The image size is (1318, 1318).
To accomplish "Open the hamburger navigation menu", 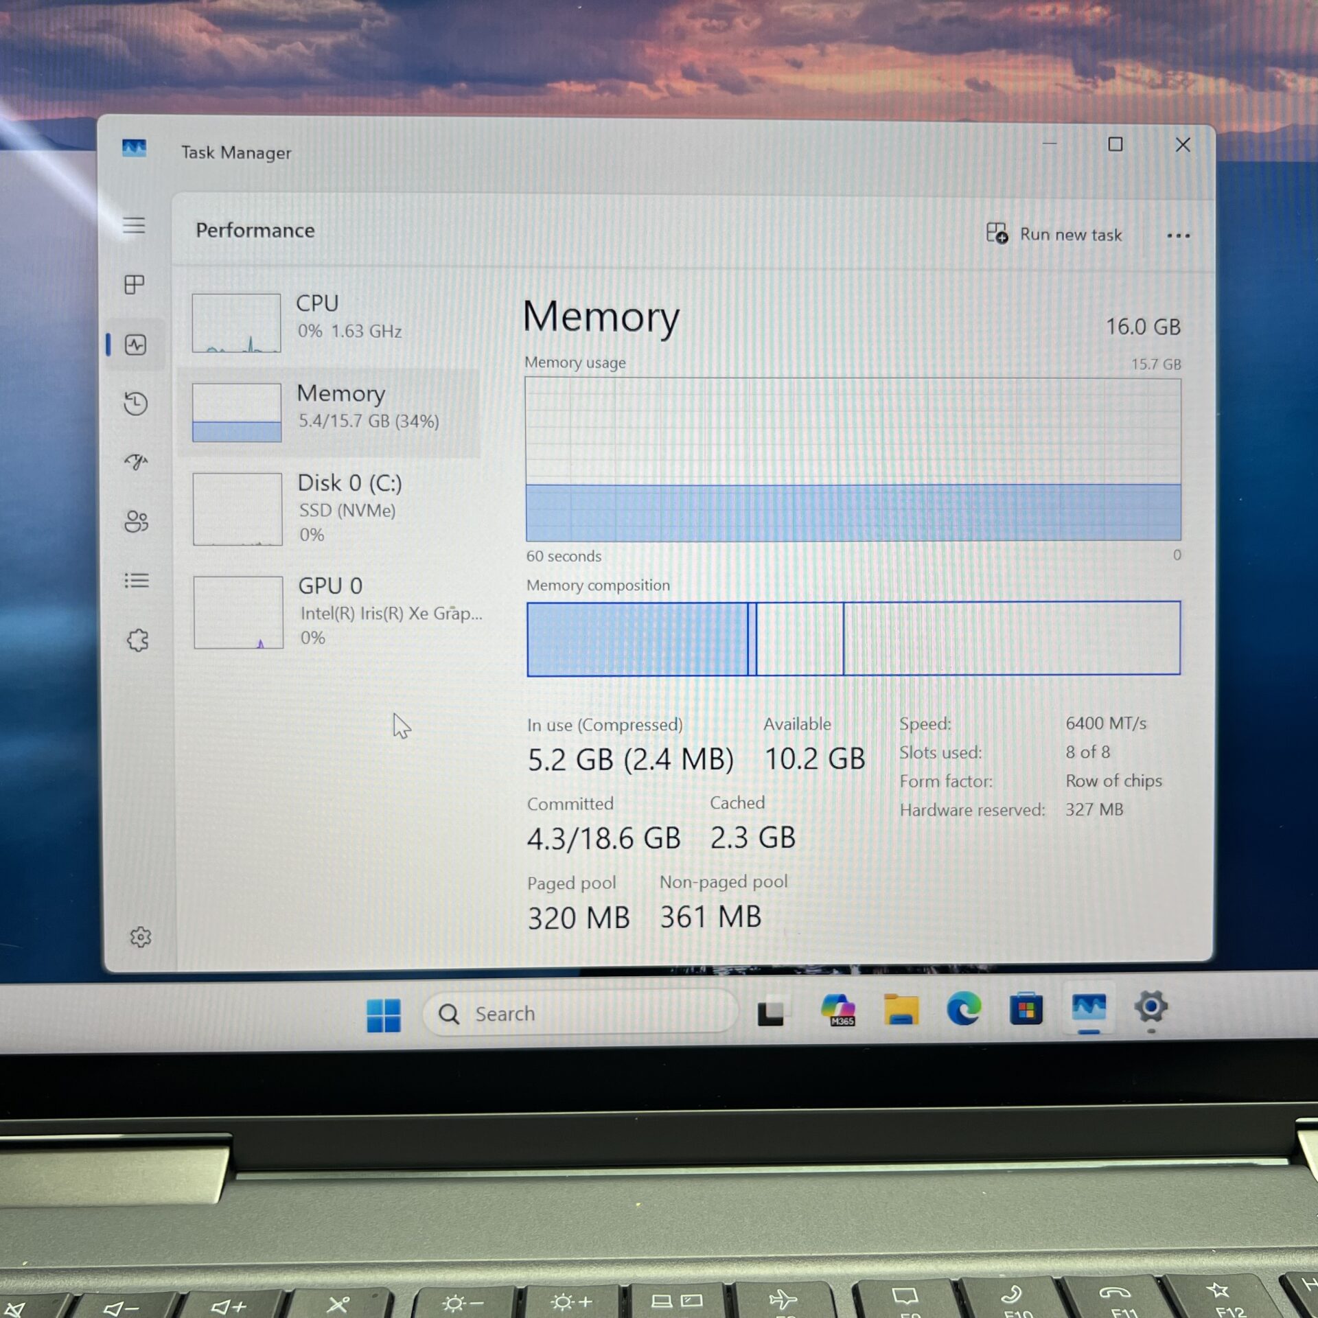I will click(x=134, y=225).
